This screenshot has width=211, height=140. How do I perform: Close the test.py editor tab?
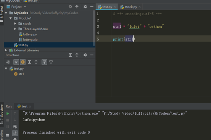(114, 7)
